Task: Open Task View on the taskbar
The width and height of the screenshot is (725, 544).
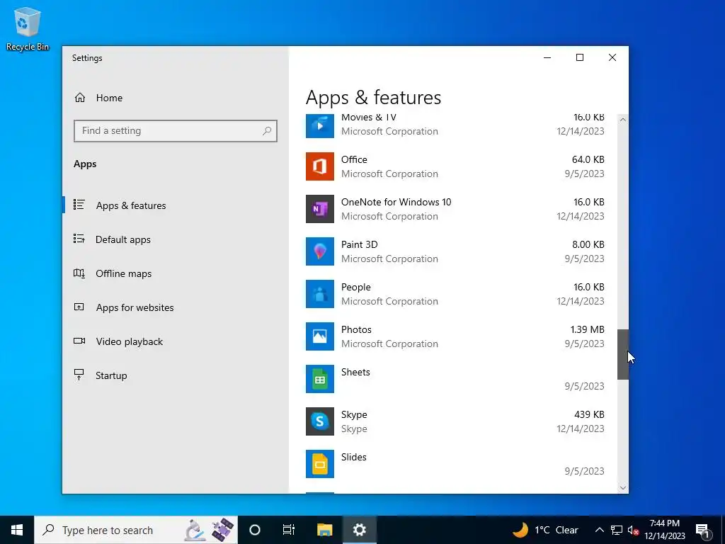Action: 289,530
